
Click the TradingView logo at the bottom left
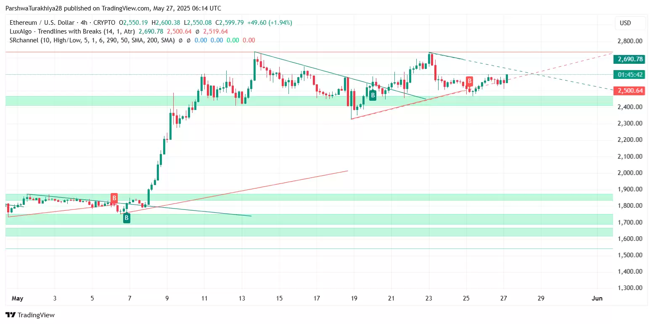click(30, 315)
